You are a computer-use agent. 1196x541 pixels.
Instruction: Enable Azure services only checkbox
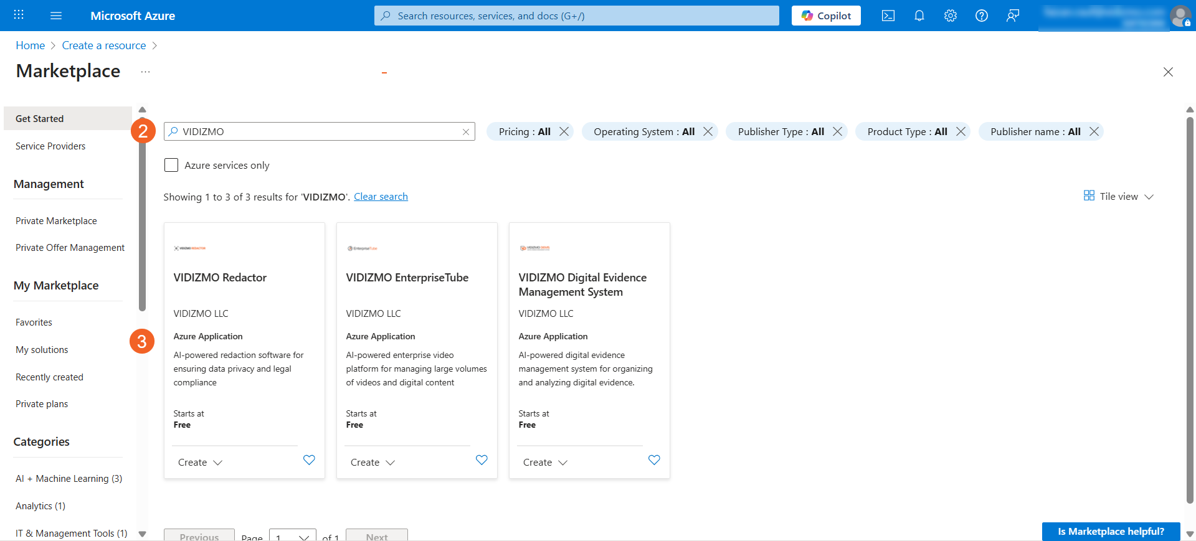pyautogui.click(x=171, y=165)
